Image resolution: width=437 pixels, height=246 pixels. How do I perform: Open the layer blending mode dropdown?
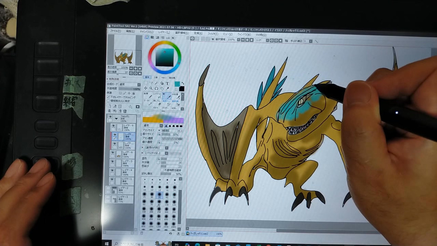(x=139, y=85)
